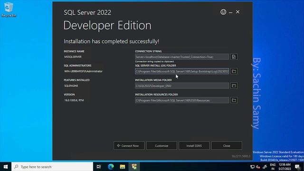Viewport: 304px width, 171px height.
Task: Click the SQLENGINE features installed text
Action: click(71, 85)
